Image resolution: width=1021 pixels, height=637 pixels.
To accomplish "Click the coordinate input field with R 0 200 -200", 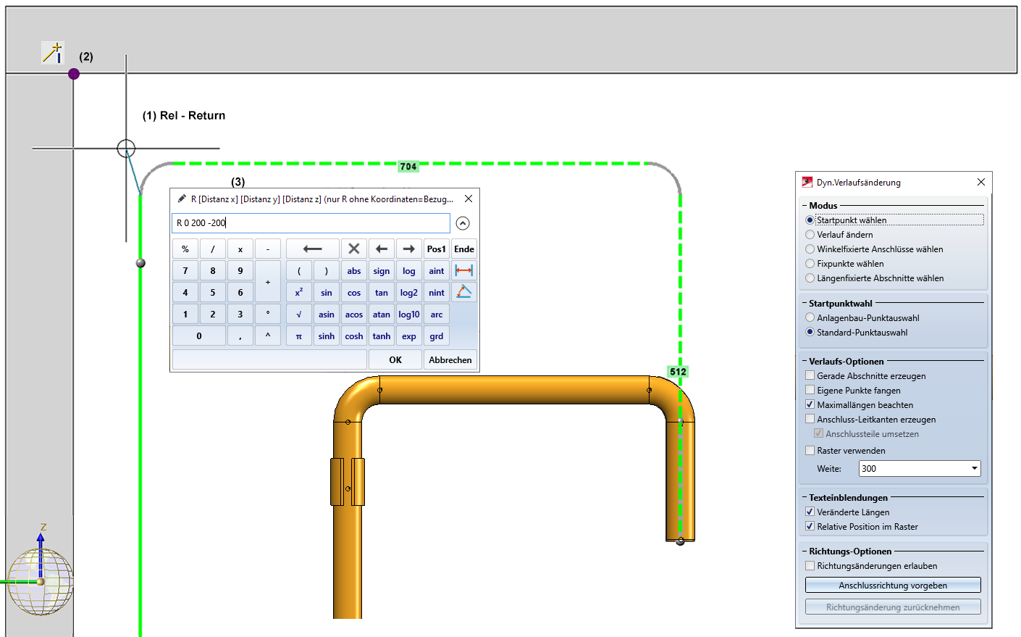I will click(x=311, y=223).
